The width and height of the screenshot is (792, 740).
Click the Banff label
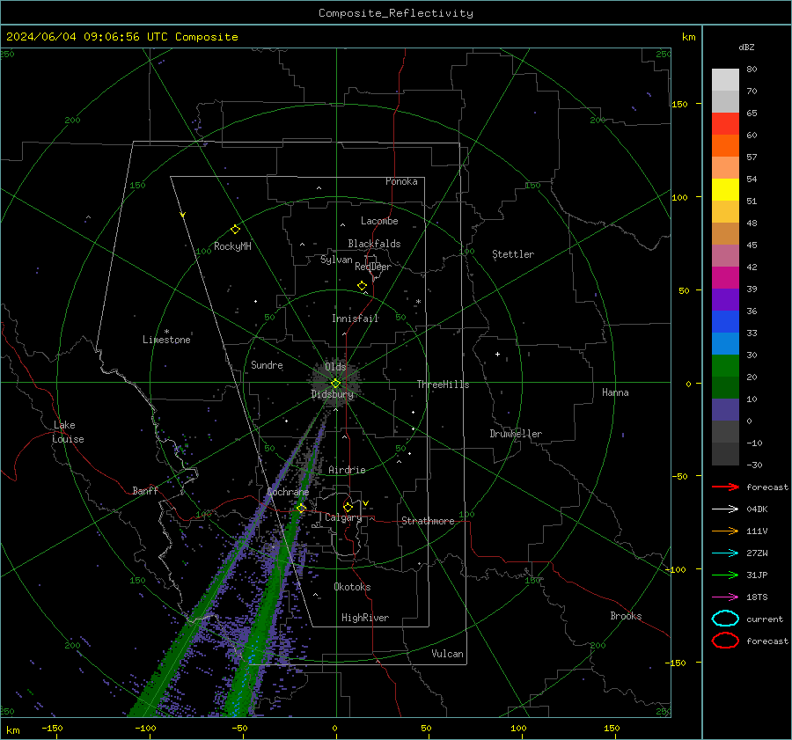point(145,491)
